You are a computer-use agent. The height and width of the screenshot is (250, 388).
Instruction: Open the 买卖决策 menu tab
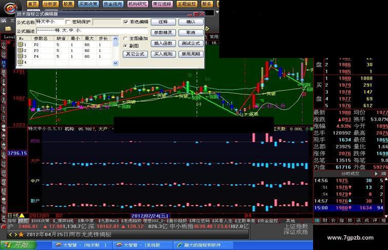click(x=88, y=4)
